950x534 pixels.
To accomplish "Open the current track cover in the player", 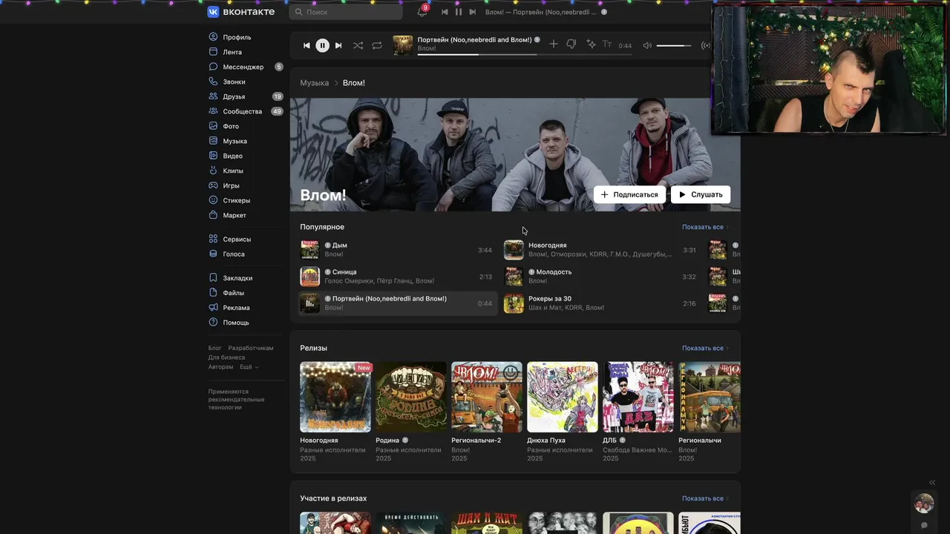I will 402,45.
